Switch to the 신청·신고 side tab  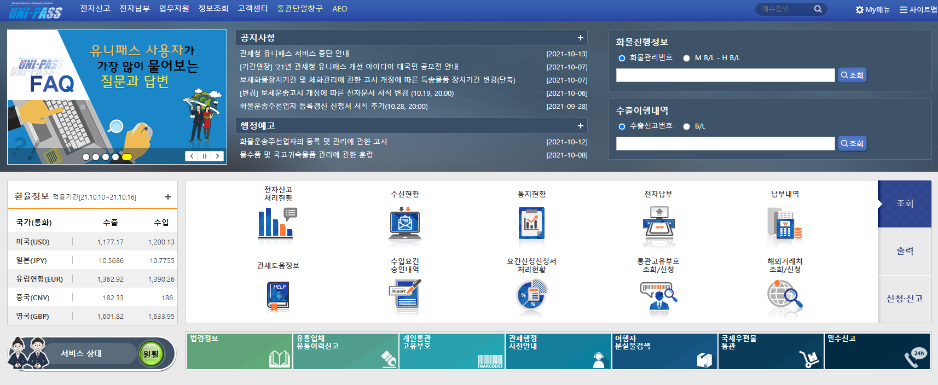pyautogui.click(x=905, y=299)
